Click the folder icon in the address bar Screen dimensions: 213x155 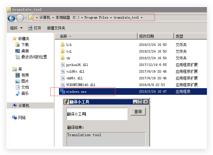point(31,18)
